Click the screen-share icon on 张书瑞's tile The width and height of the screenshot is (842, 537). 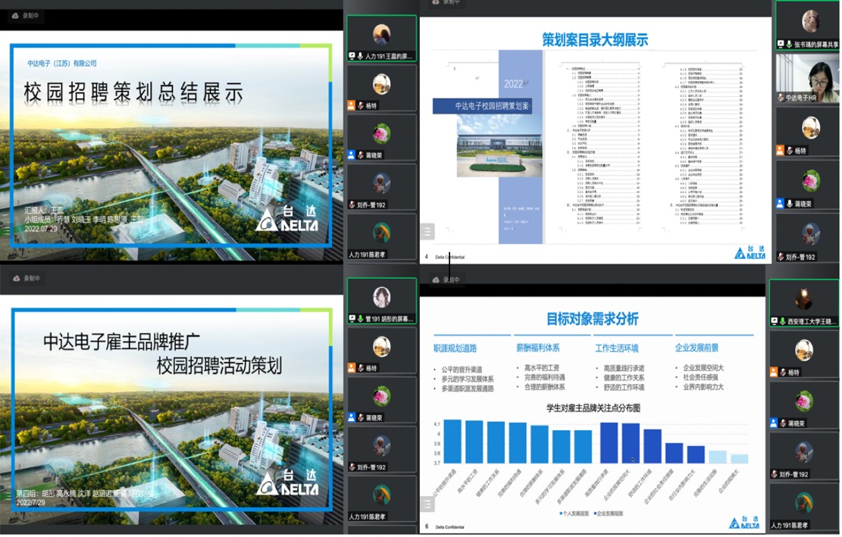click(x=779, y=45)
